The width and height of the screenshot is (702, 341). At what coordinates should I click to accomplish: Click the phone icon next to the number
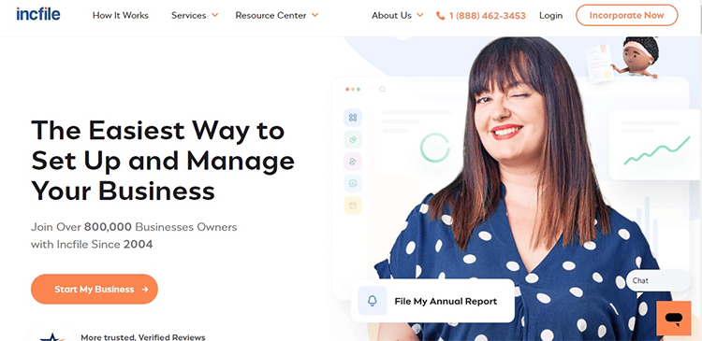(x=441, y=16)
